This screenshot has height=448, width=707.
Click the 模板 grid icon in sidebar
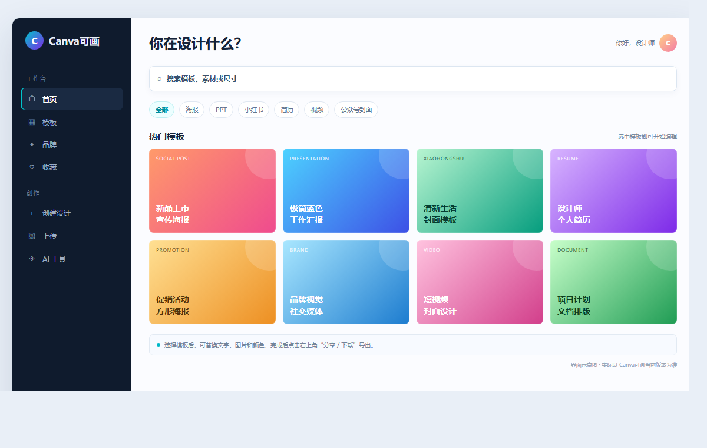click(32, 122)
